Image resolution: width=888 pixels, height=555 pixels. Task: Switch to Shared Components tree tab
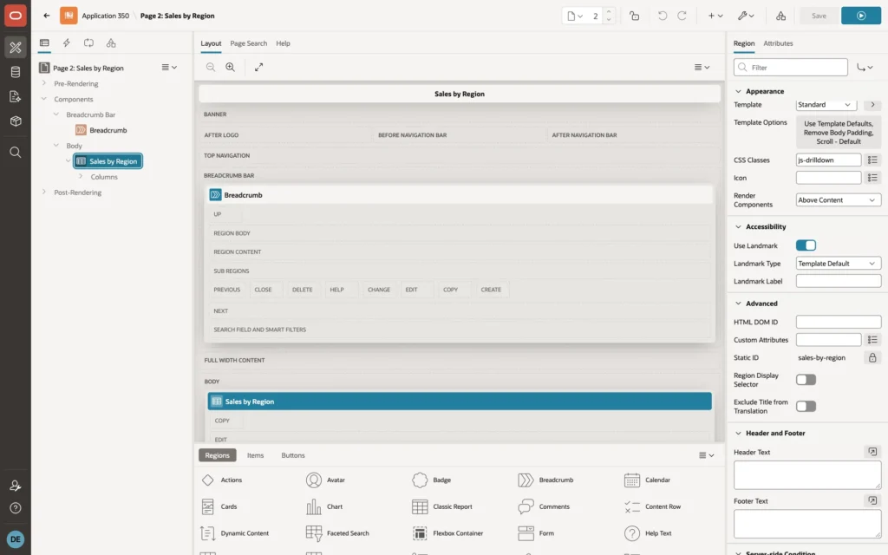[111, 43]
